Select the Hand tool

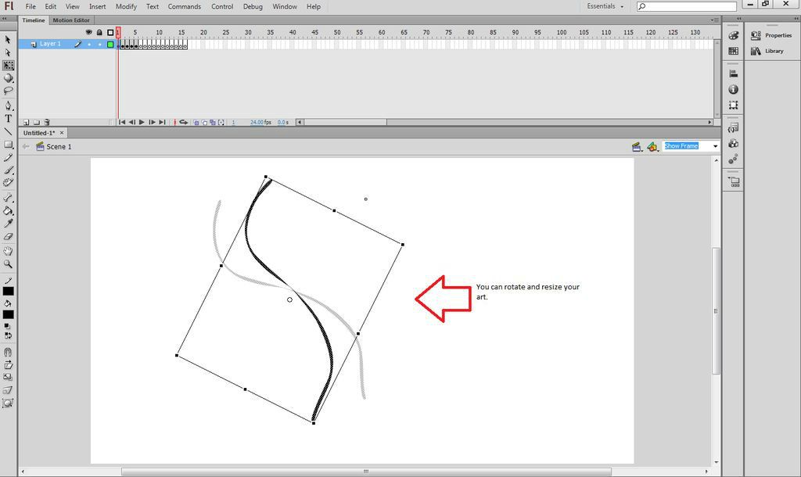pos(8,251)
